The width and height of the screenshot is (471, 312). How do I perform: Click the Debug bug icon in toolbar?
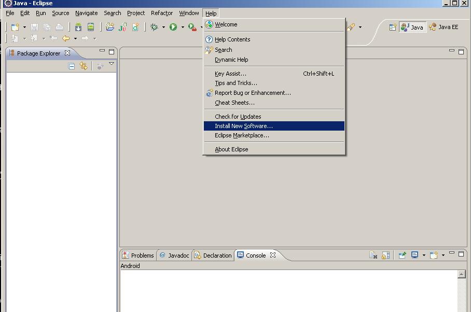click(x=154, y=27)
